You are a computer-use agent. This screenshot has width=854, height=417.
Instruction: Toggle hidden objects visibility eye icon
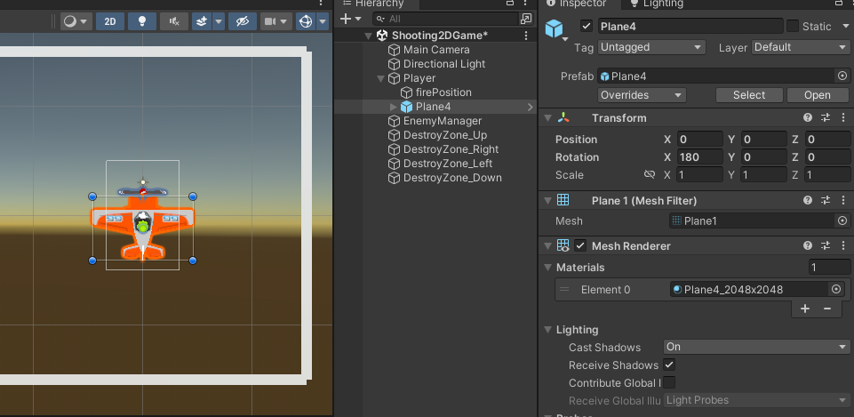(243, 22)
